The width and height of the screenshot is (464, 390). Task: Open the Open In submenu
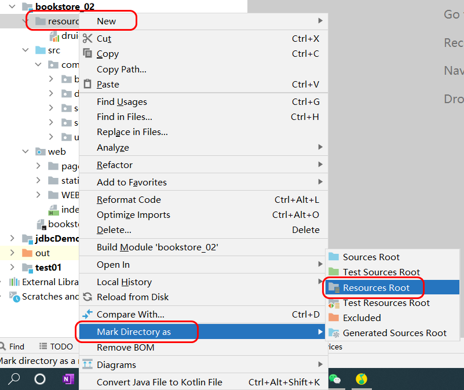point(203,264)
